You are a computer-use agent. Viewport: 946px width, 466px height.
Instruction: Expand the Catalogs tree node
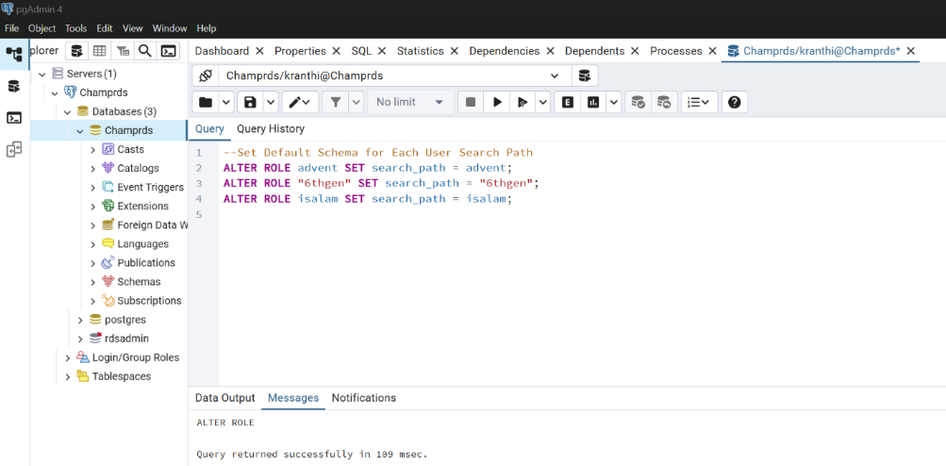(93, 169)
